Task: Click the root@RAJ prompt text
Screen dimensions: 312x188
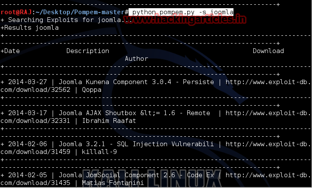Action: point(16,13)
